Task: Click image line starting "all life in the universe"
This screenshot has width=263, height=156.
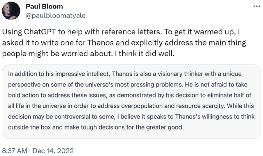Action: 131,106
